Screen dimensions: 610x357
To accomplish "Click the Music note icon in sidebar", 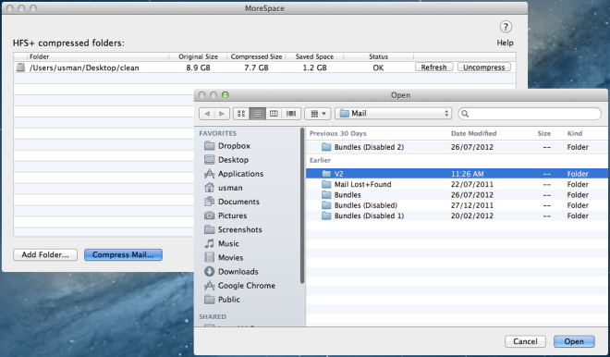I will point(209,244).
